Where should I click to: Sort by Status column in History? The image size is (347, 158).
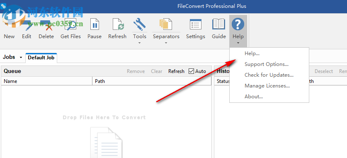pyautogui.click(x=223, y=81)
